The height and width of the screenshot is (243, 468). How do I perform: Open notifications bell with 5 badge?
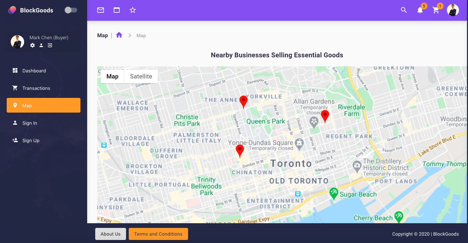click(420, 10)
